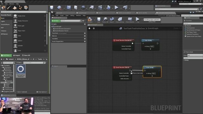Collapse the Content folder tree
Viewport: 203px width, 114px height.
click(x=1, y=66)
